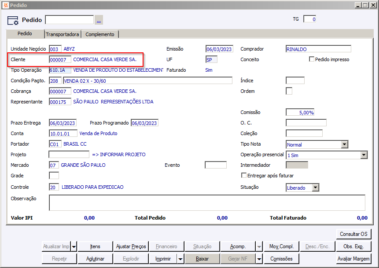Click the Pedido form icon beside the title
The image size is (379, 268).
point(13,20)
